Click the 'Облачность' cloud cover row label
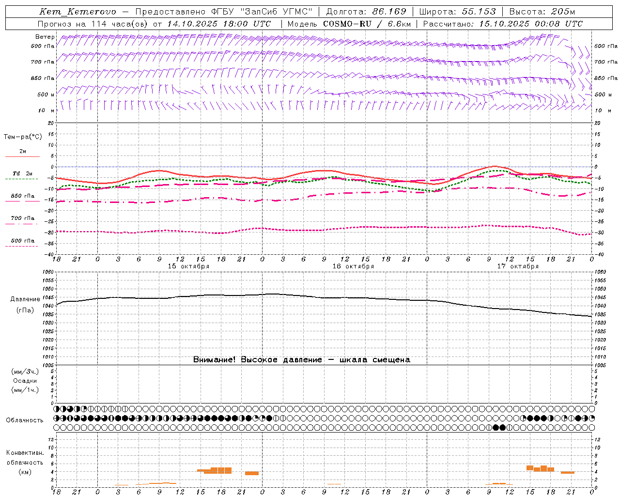The image size is (620, 496). click(25, 420)
